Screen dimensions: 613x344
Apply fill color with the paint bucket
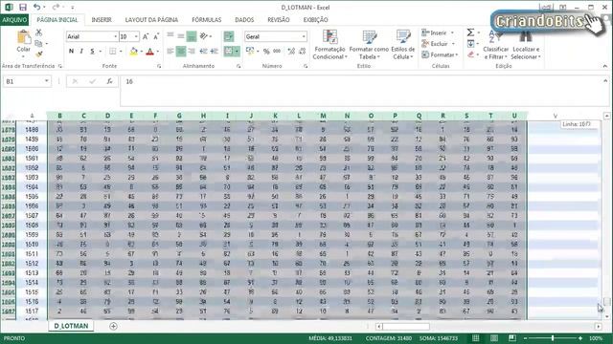tap(134, 51)
